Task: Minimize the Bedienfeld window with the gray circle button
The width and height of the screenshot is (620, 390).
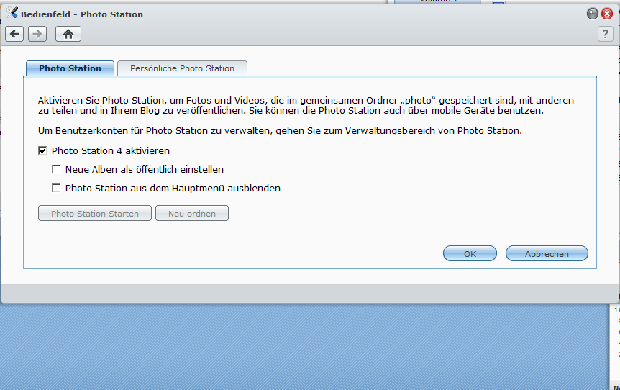Action: click(x=593, y=14)
